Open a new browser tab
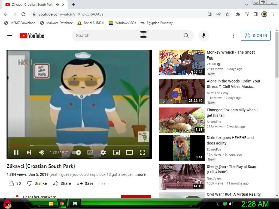The width and height of the screenshot is (279, 209). (74, 5)
